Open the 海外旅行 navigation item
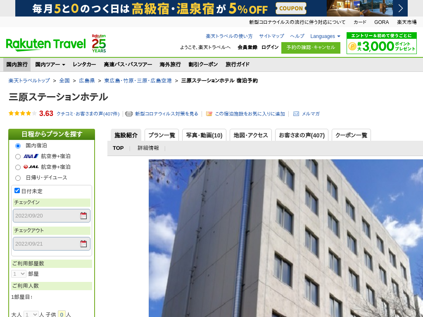 coord(170,64)
